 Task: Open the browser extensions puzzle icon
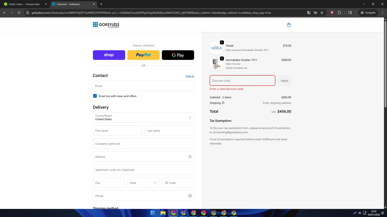[x=339, y=13]
